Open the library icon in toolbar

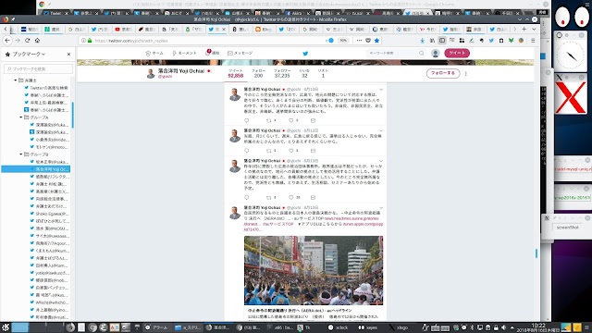pos(432,41)
